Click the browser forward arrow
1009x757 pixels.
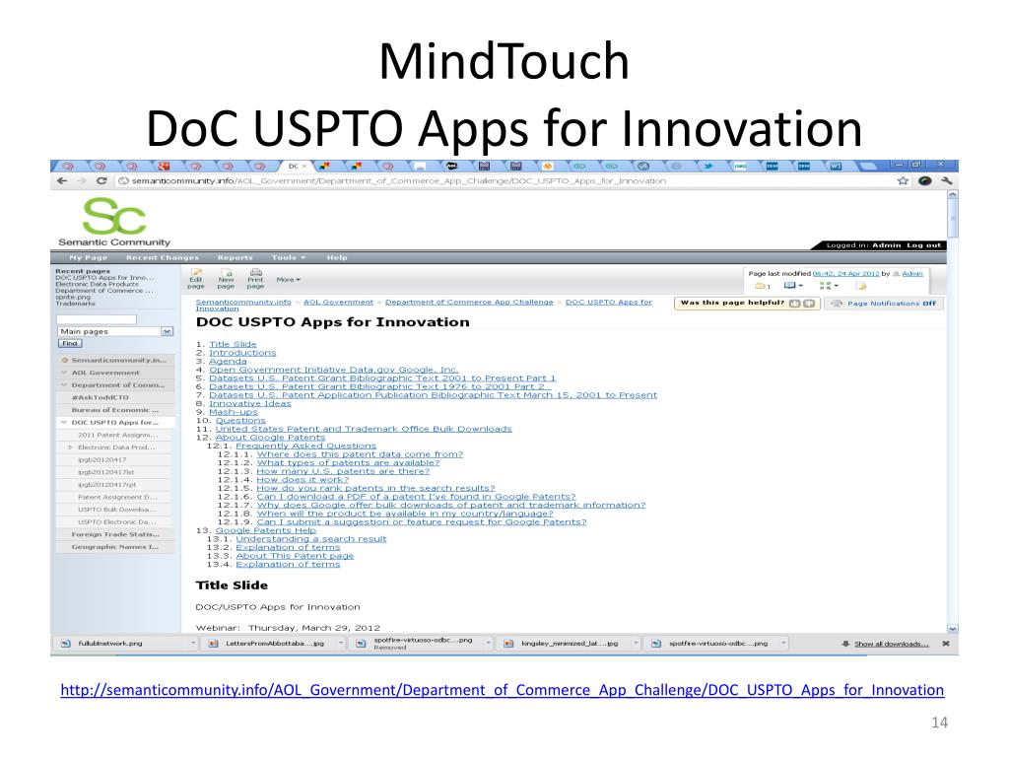(x=82, y=181)
